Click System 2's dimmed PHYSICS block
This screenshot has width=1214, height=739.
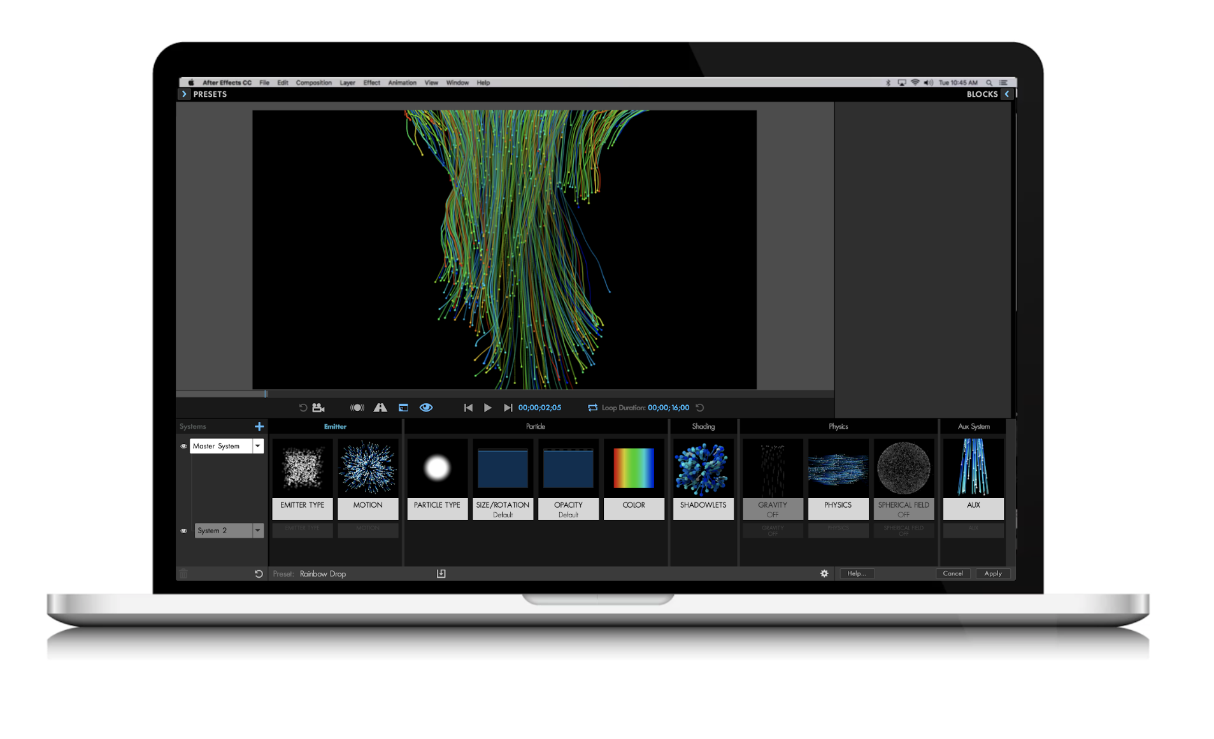[x=838, y=530]
